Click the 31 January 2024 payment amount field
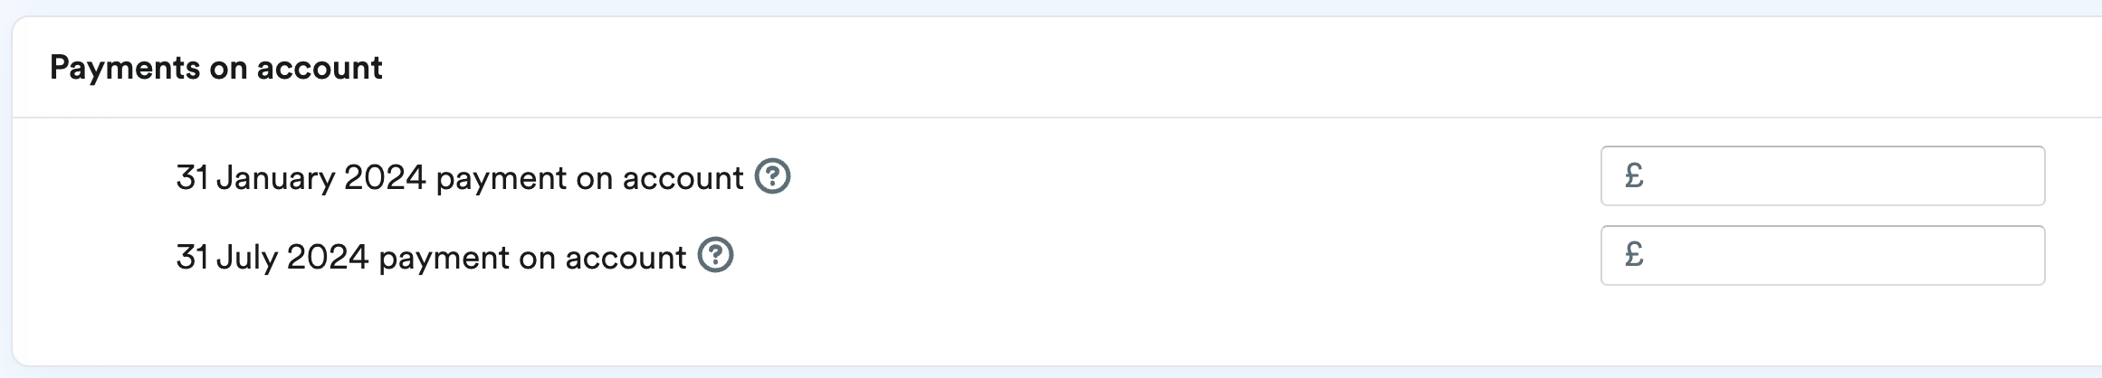This screenshot has height=378, width=2102. click(1822, 175)
